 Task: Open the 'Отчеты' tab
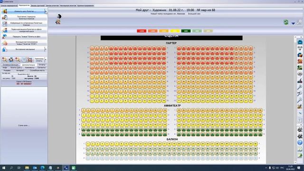coord(42,65)
